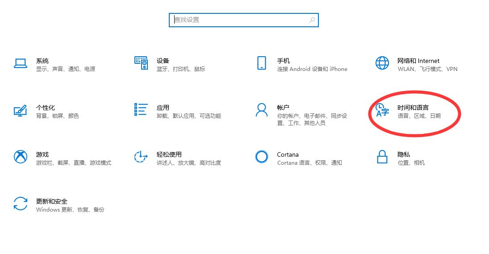The height and width of the screenshot is (254, 489).
Task: Click the text WLAN、飞行模式、VPN
Action: [x=427, y=69]
